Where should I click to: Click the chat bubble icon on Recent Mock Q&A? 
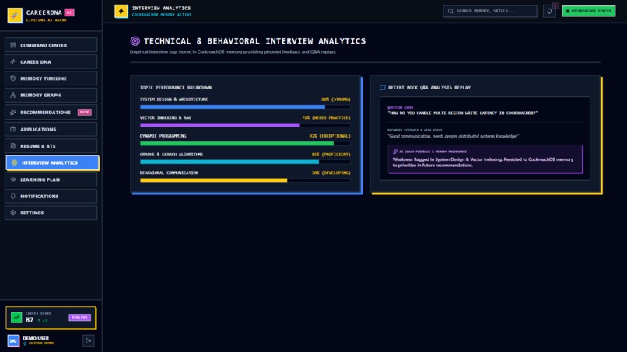(382, 88)
